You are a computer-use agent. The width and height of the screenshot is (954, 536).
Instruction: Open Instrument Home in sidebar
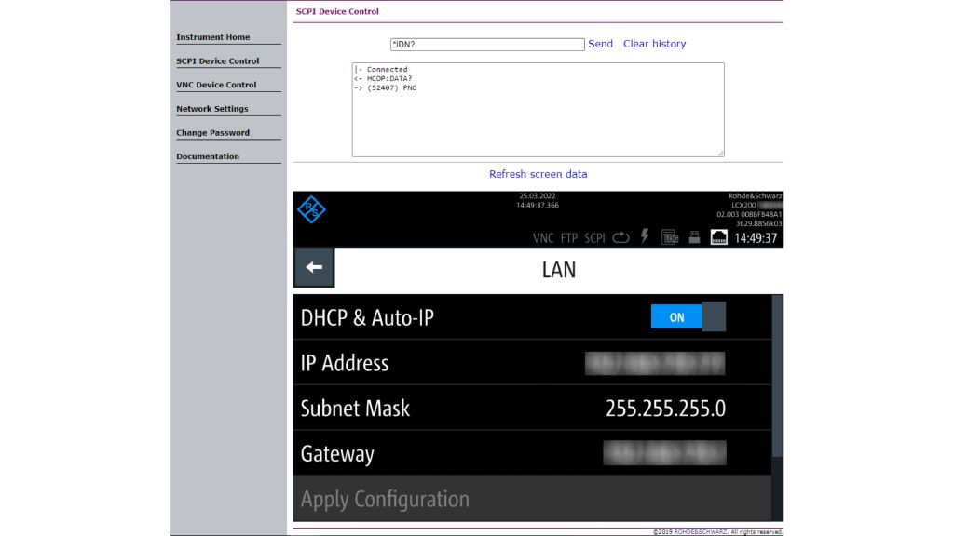(x=213, y=37)
